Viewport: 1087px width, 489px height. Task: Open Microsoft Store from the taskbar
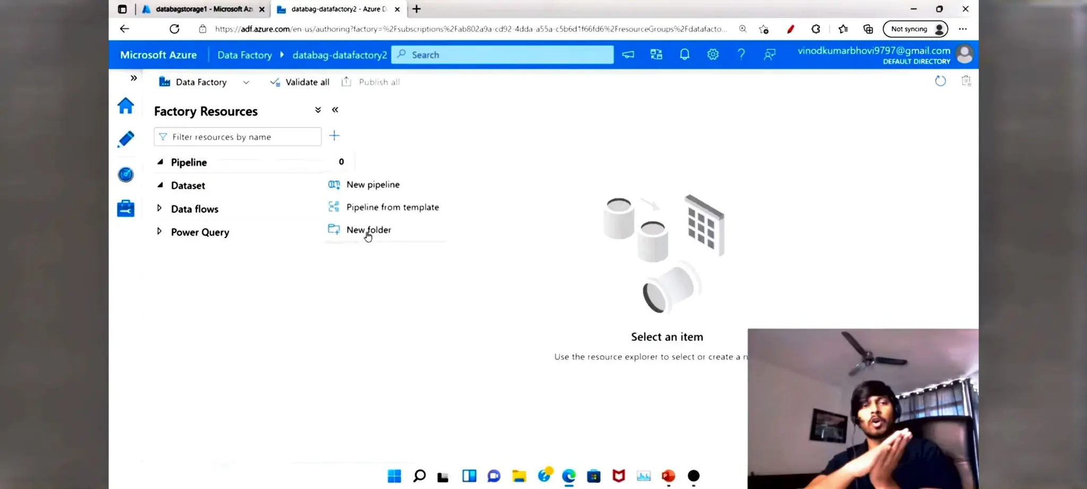tap(594, 476)
